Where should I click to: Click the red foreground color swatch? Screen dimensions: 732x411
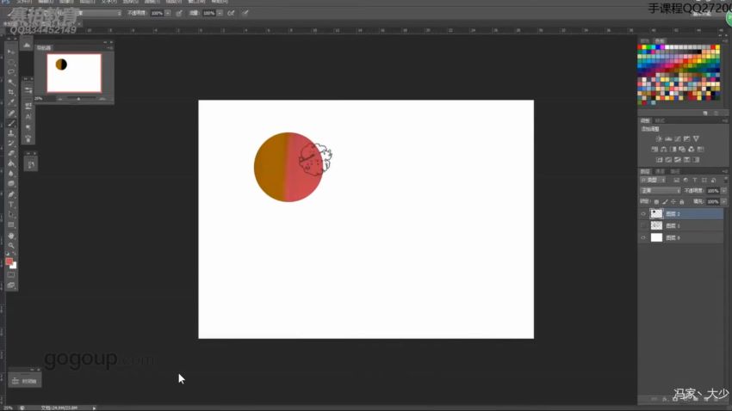9,262
